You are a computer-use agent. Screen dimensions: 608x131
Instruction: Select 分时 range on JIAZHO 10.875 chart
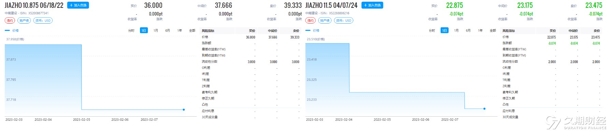pyautogui.click(x=131, y=30)
